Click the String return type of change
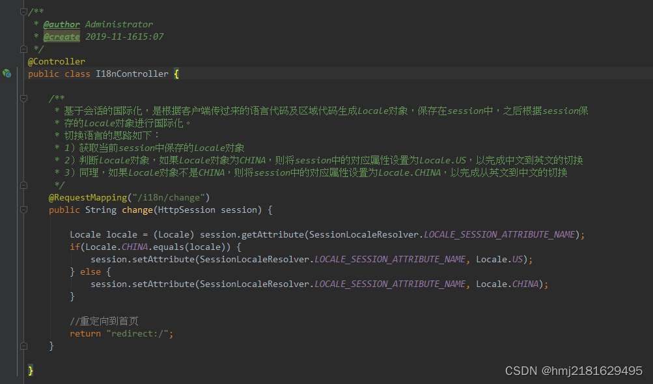 pyautogui.click(x=101, y=210)
